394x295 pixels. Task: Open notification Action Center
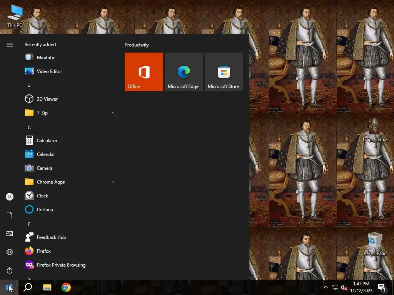(382, 287)
